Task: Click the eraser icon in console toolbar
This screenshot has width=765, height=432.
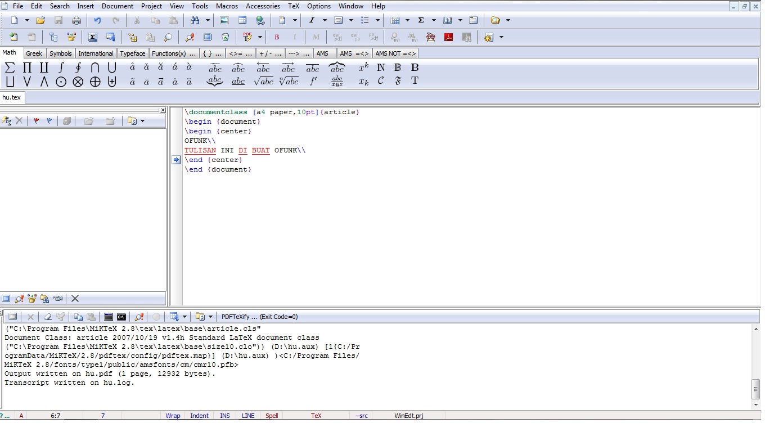Action: click(48, 317)
